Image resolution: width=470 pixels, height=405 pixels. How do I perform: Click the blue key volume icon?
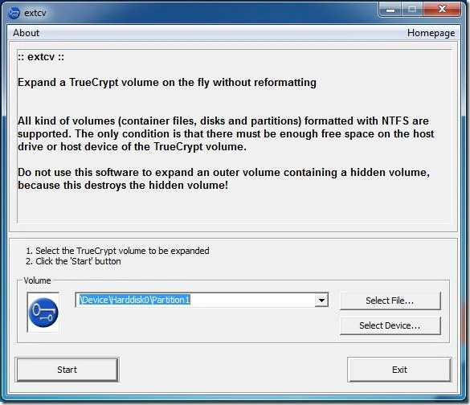(43, 313)
